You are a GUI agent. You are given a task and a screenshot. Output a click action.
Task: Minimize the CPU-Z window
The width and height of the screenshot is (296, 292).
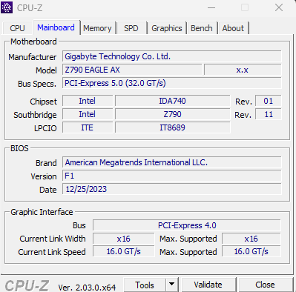[x=211, y=7]
